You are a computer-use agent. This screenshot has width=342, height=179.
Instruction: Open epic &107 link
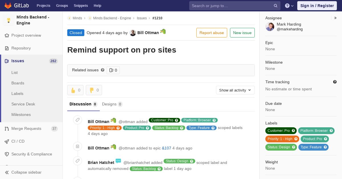tap(166, 148)
